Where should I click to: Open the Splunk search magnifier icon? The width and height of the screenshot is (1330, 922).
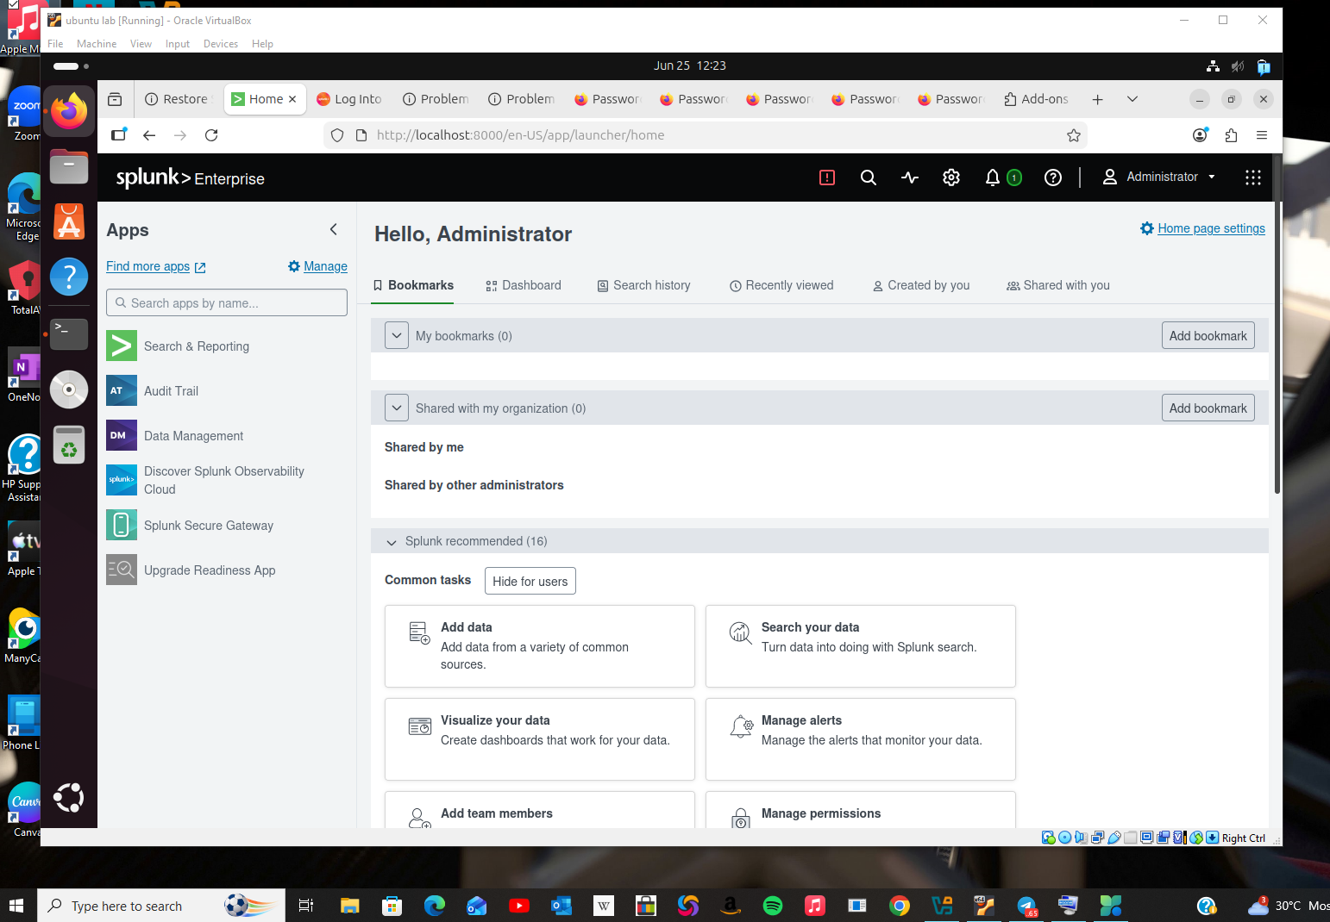point(868,178)
